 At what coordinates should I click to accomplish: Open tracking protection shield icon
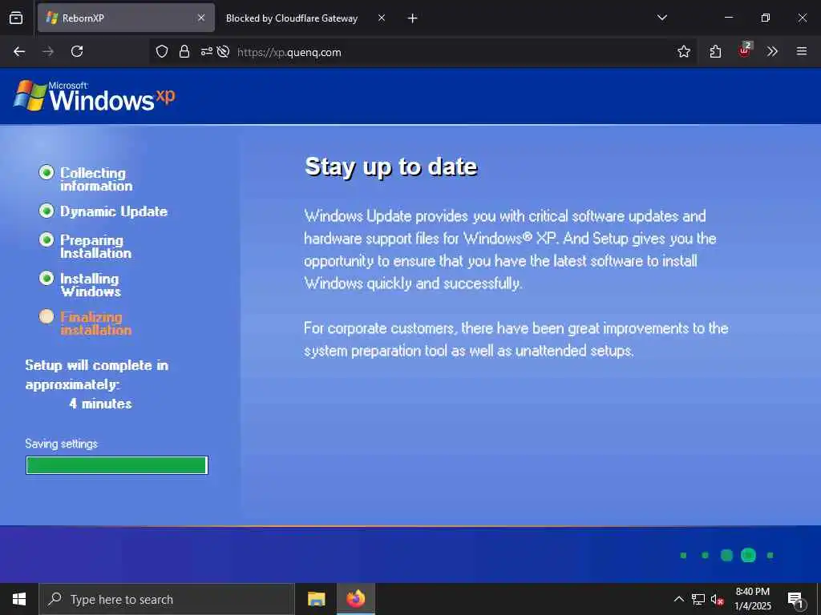coord(162,51)
